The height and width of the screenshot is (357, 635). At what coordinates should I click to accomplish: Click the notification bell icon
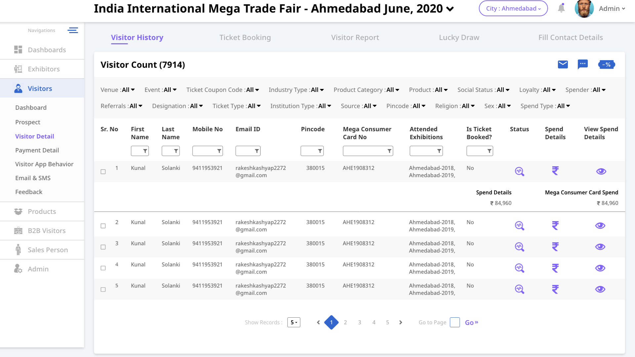pyautogui.click(x=561, y=8)
